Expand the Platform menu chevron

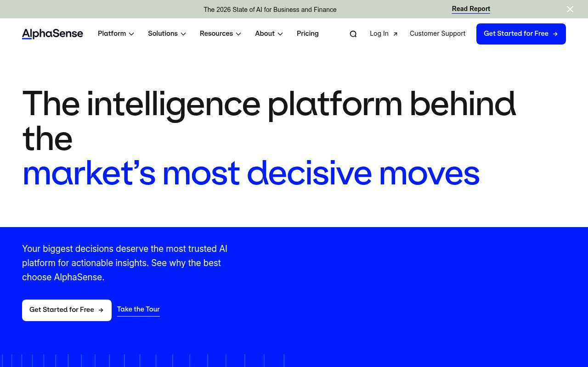(131, 34)
